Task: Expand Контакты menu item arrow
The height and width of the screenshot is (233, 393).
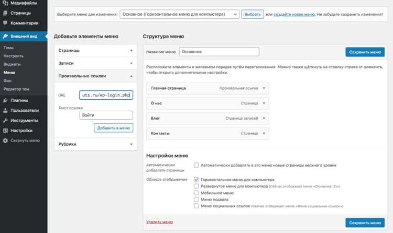Action: pos(264,133)
